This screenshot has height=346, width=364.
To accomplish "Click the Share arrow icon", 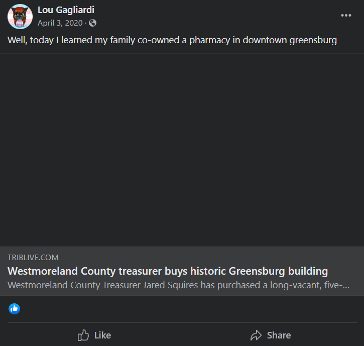I will 256,335.
